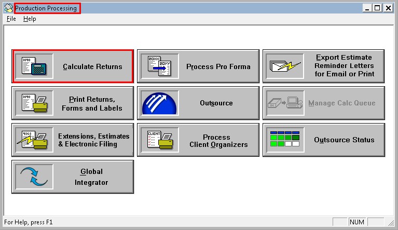Click the 'For Help, press F1' status text

29,222
